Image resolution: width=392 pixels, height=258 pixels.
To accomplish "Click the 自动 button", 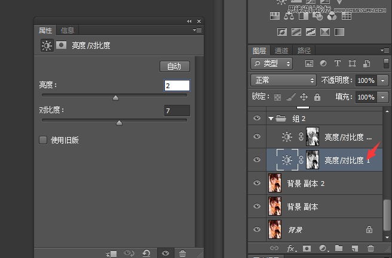I will point(174,67).
